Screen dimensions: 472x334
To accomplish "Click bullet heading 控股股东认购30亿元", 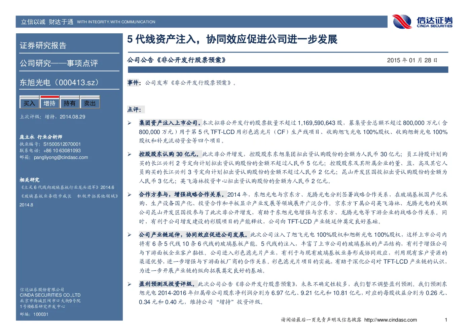I will coord(171,154).
